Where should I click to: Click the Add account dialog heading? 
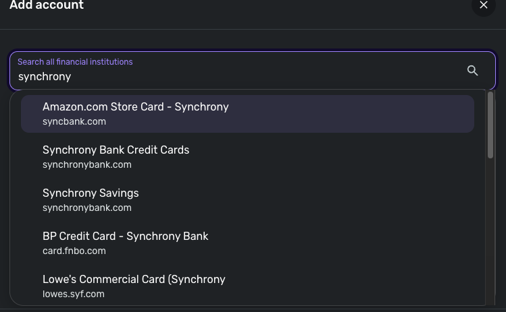[x=47, y=6]
